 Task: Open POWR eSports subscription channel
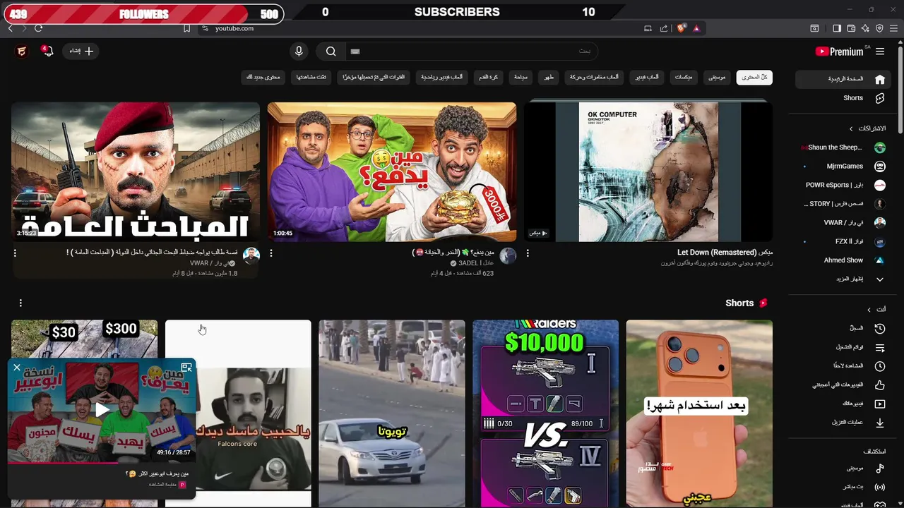coord(842,185)
